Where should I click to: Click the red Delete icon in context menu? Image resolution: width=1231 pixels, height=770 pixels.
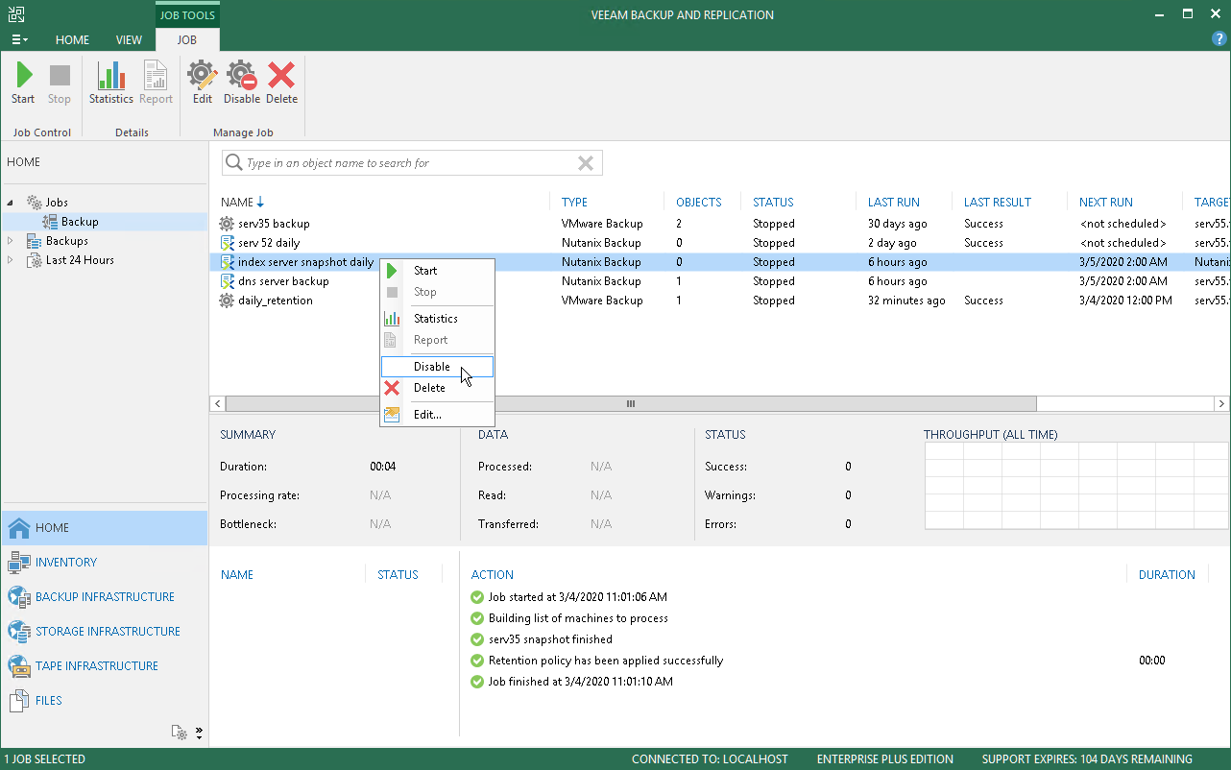[392, 388]
